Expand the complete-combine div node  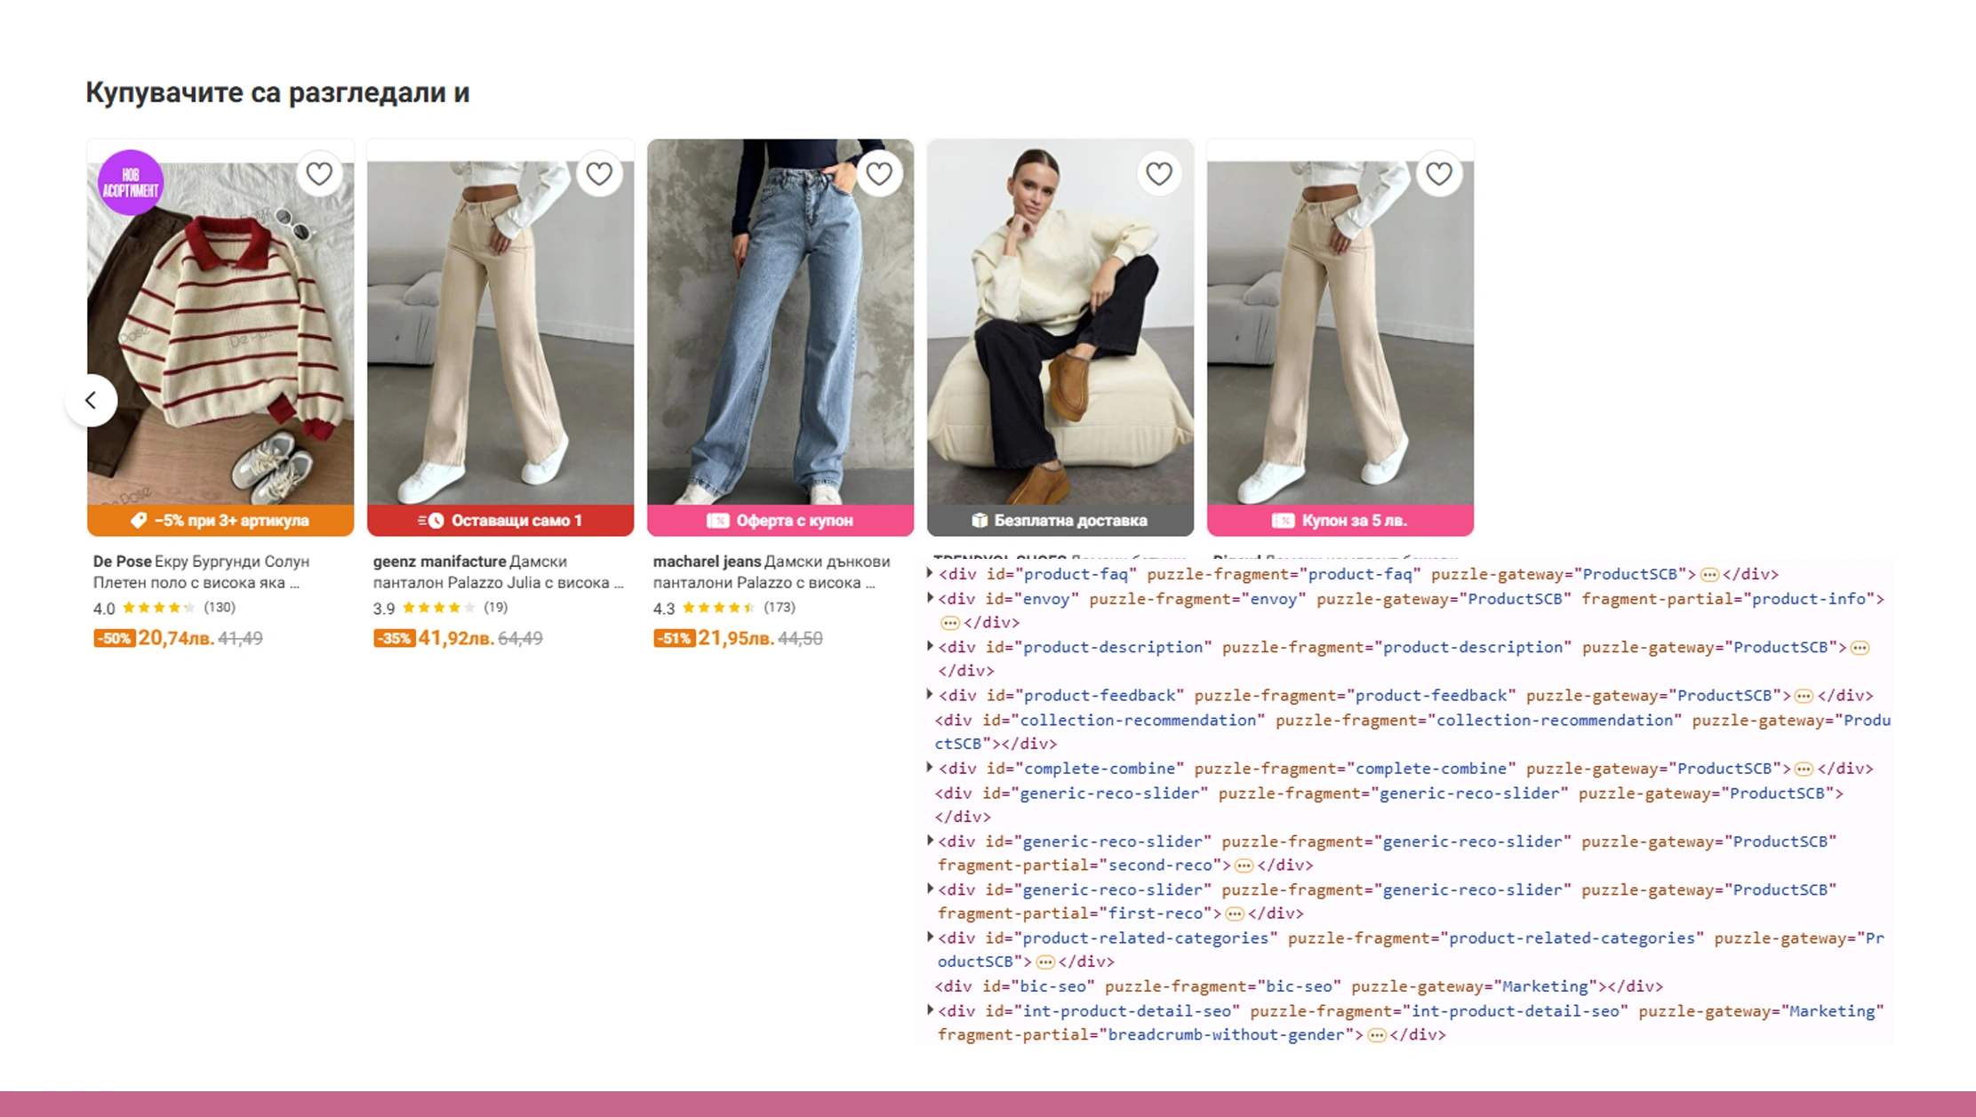pyautogui.click(x=930, y=768)
